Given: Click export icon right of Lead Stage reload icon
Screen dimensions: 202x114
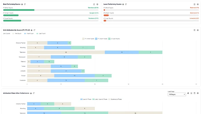Looking at the screenshot, I should coord(191,93).
